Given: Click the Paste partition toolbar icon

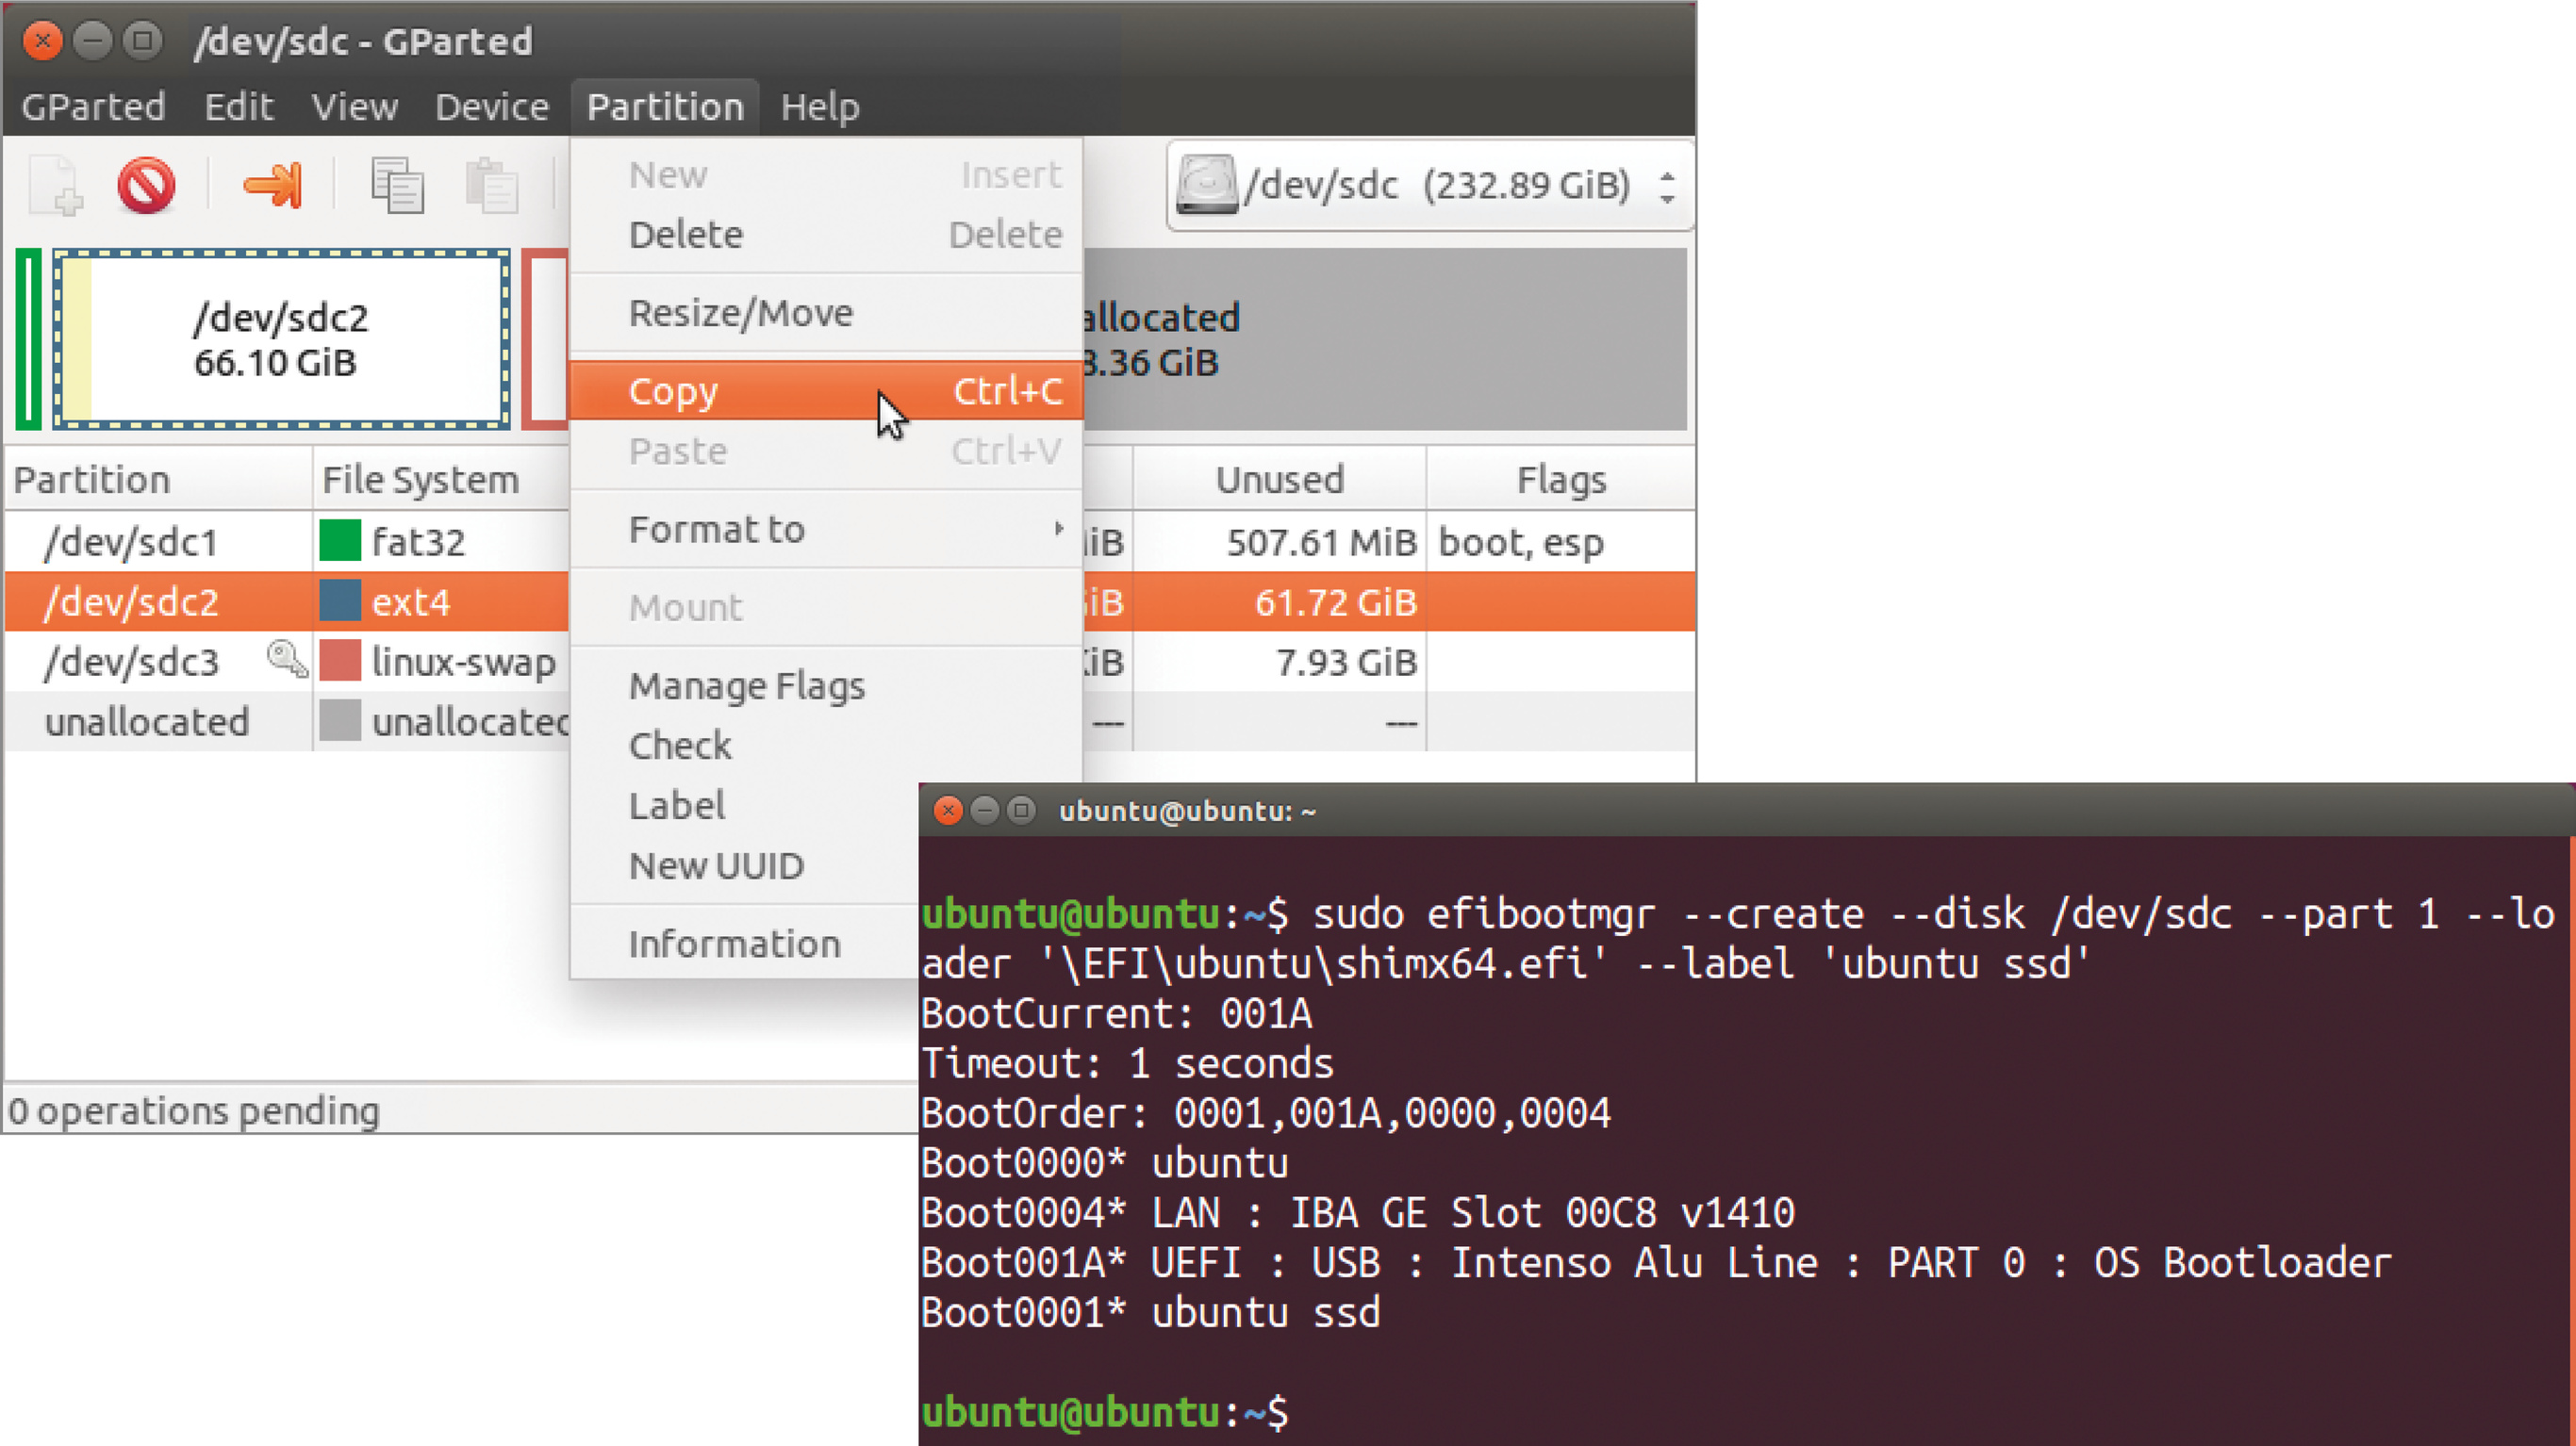Looking at the screenshot, I should pyautogui.click(x=491, y=185).
